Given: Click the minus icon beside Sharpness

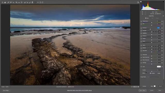Looking at the screenshot, I should 141,55.
